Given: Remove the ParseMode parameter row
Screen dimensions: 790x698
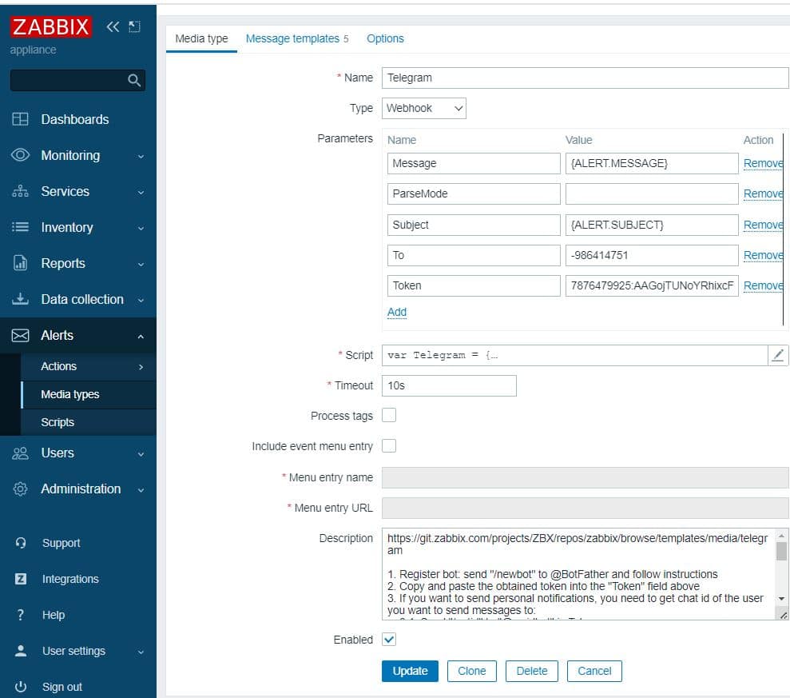Looking at the screenshot, I should pyautogui.click(x=763, y=193).
